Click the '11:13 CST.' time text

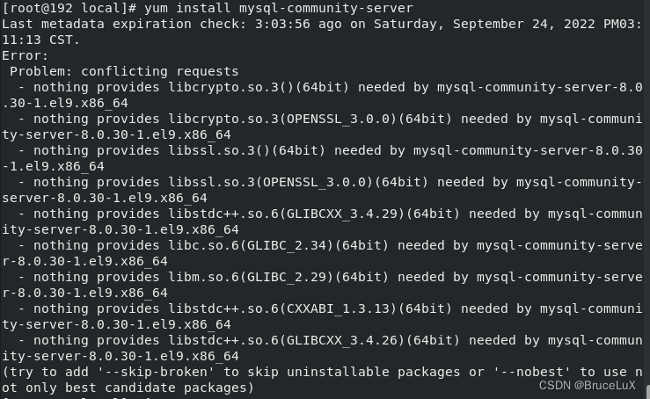tap(40, 40)
